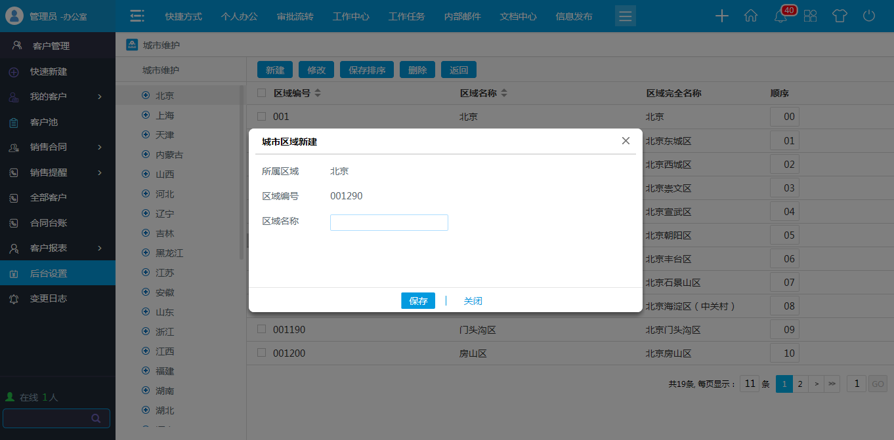Check the box for row 001190
Image resolution: width=894 pixels, height=440 pixels.
coord(261,329)
